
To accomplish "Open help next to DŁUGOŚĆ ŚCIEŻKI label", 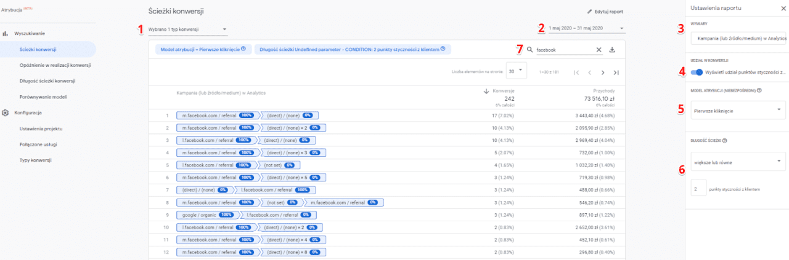I will [724, 140].
